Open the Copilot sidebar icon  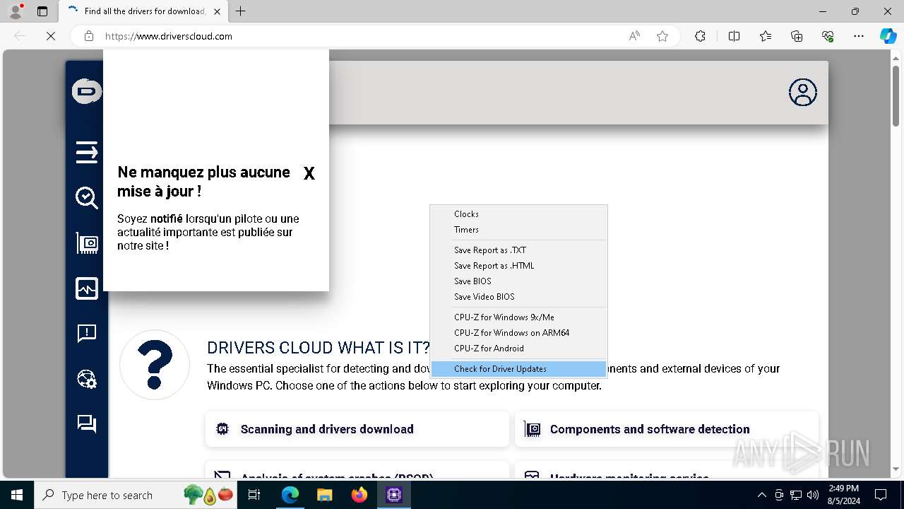(888, 36)
